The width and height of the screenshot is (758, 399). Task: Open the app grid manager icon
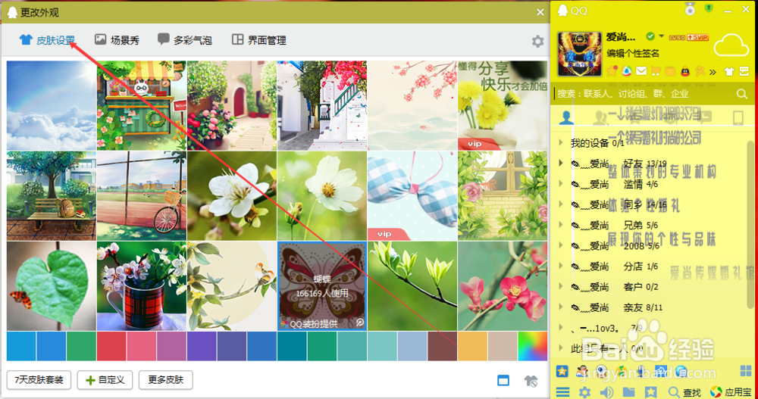(746, 371)
